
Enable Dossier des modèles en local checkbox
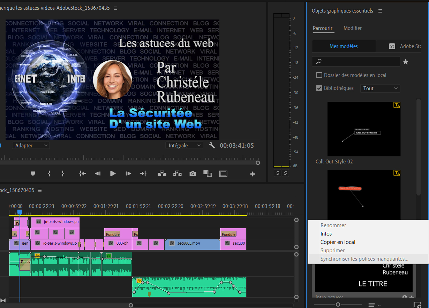tap(319, 75)
